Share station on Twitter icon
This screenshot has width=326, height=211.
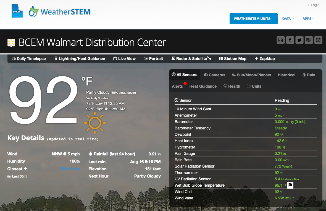pos(299,40)
